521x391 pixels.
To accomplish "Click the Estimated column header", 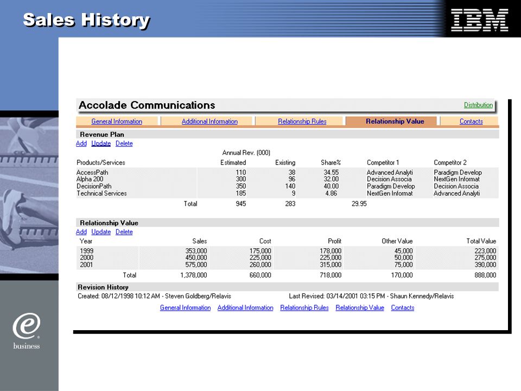I will tap(233, 162).
